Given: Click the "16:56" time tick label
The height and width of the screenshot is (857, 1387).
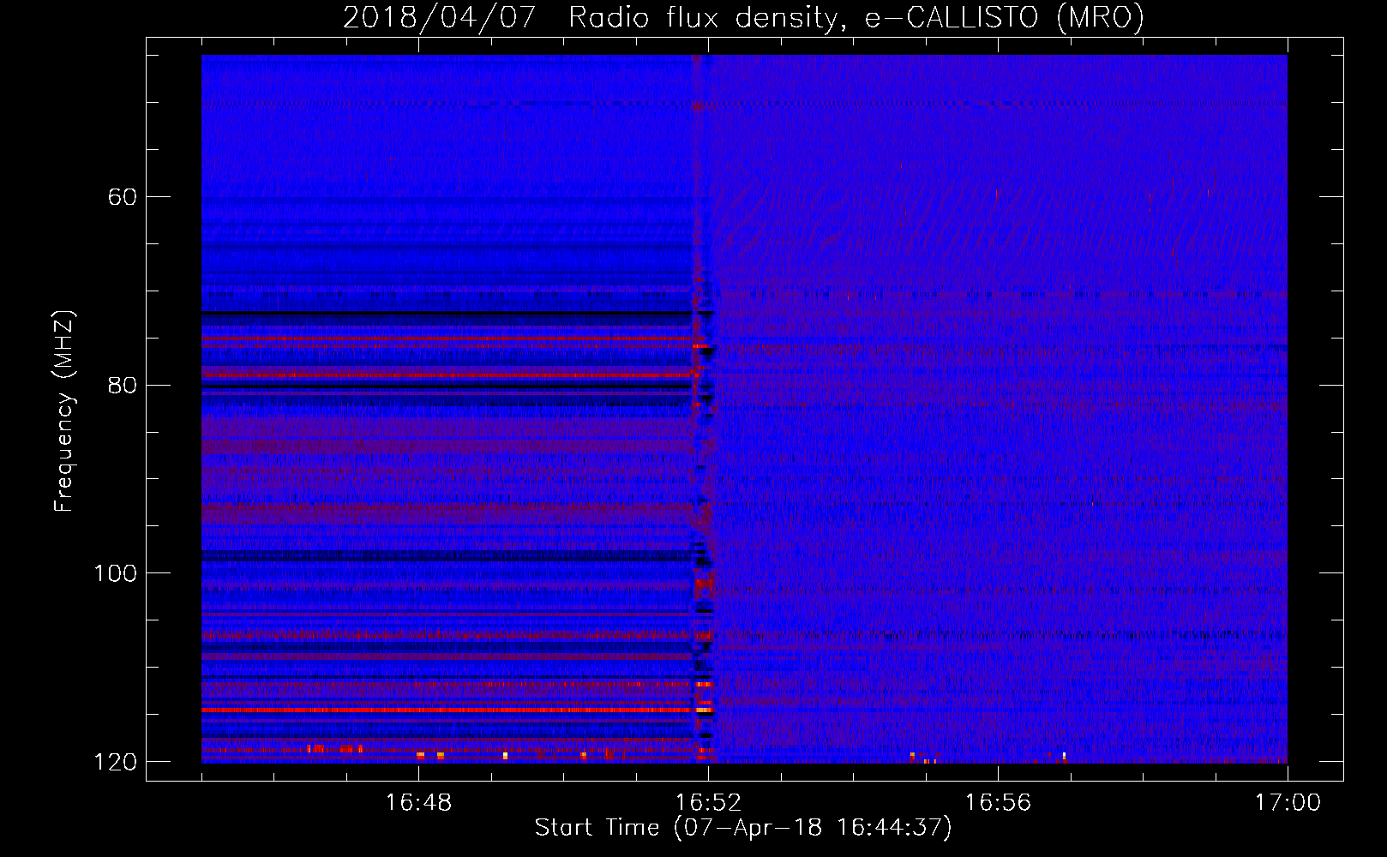Looking at the screenshot, I should [998, 803].
